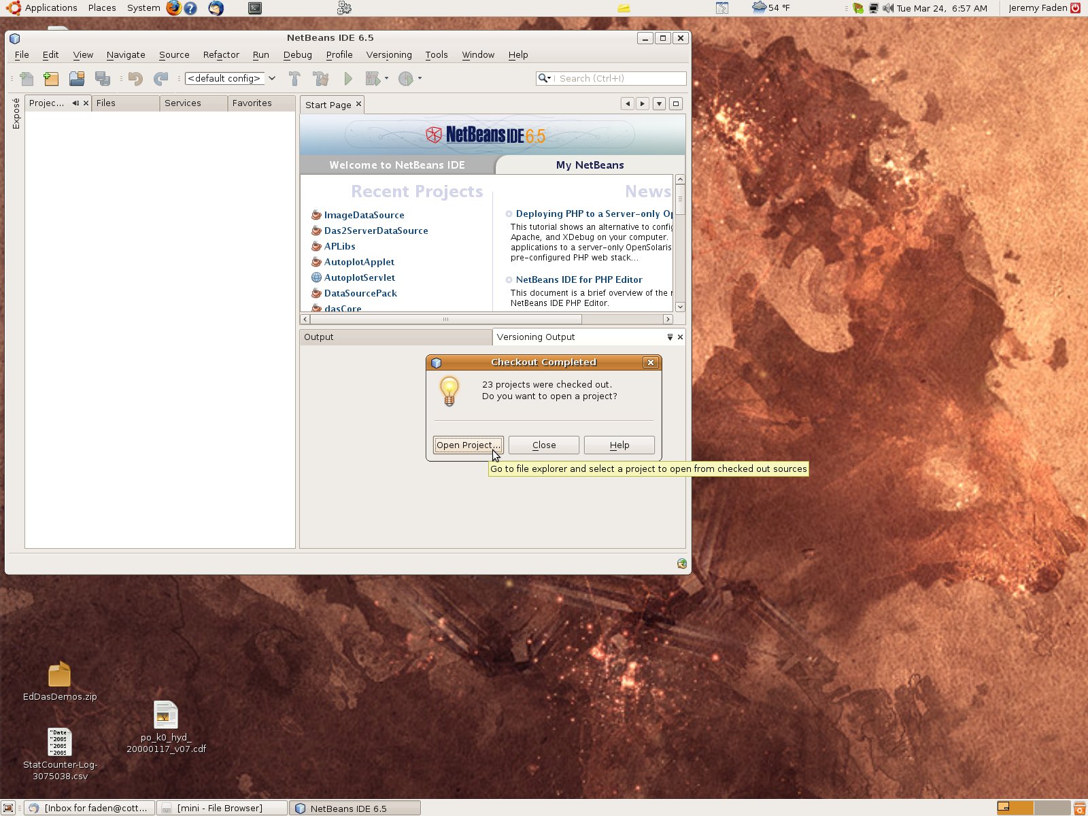1088x816 pixels.
Task: Build the main project using the hammer icon
Action: (x=294, y=78)
